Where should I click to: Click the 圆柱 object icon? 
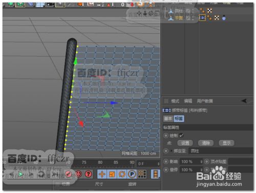pos(170,11)
